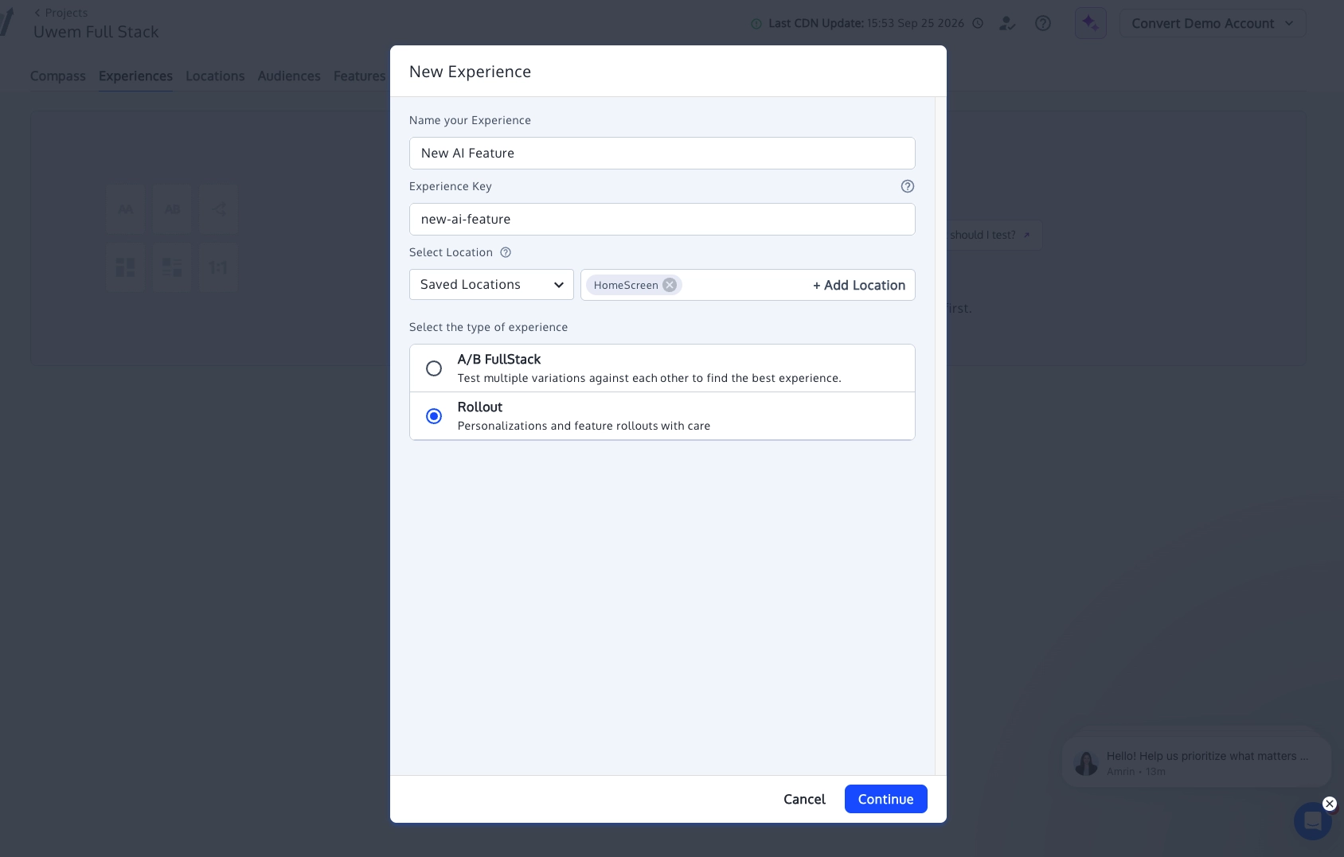Click the split URL experience icon
This screenshot has width=1344, height=857.
[x=218, y=209]
